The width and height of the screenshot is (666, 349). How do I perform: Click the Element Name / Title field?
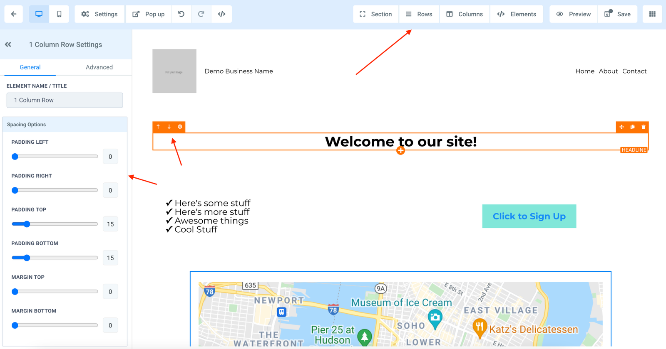tap(65, 100)
